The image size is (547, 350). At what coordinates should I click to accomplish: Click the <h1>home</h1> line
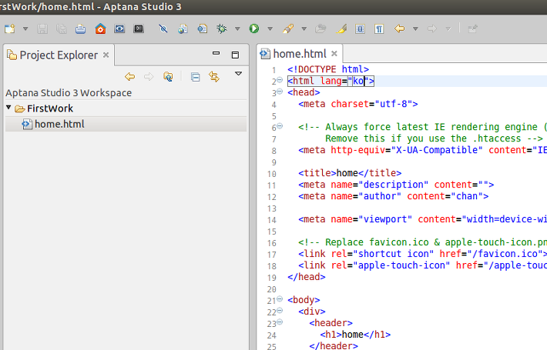pos(355,335)
